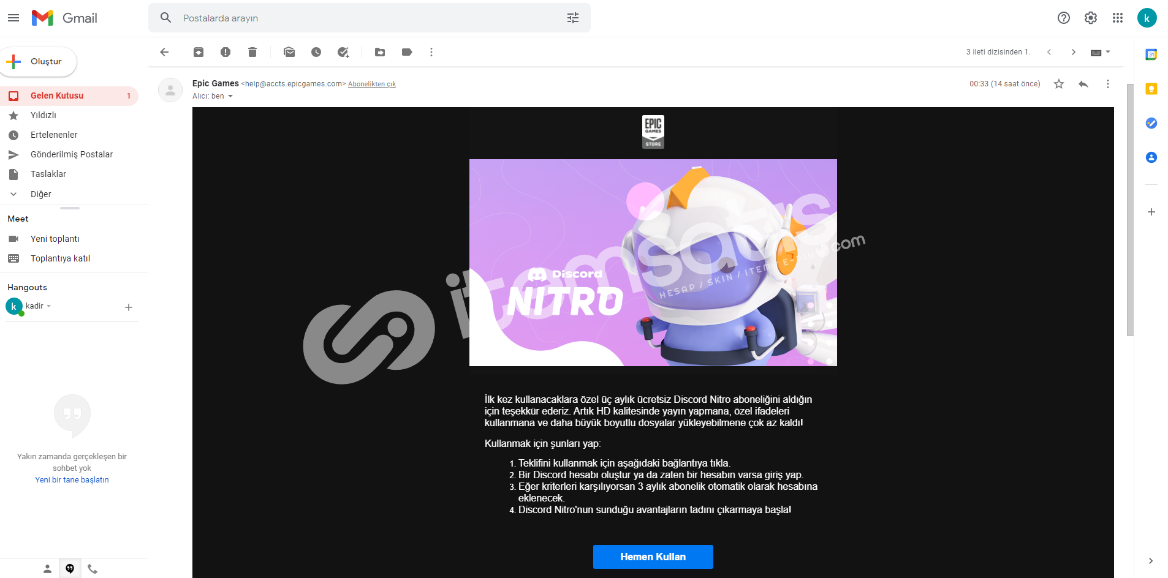Click the sender profile avatar
Screen dimensions: 1168x578
[170, 90]
